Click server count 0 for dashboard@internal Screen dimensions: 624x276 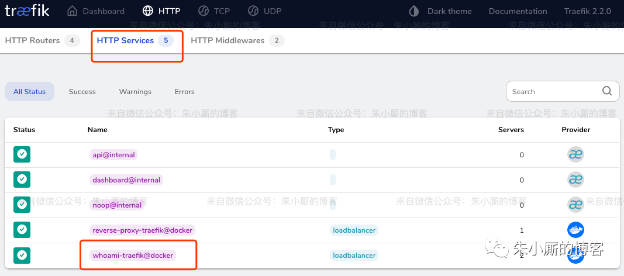click(x=522, y=180)
